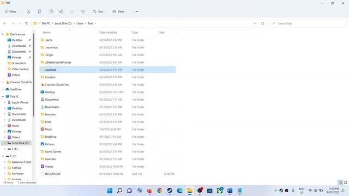This screenshot has width=349, height=196.
Task: Expand address bar history dropdown
Action: click(x=255, y=23)
